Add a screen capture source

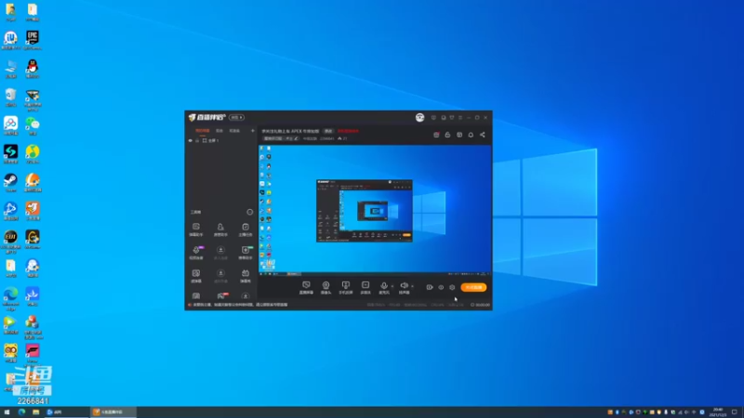coord(306,287)
